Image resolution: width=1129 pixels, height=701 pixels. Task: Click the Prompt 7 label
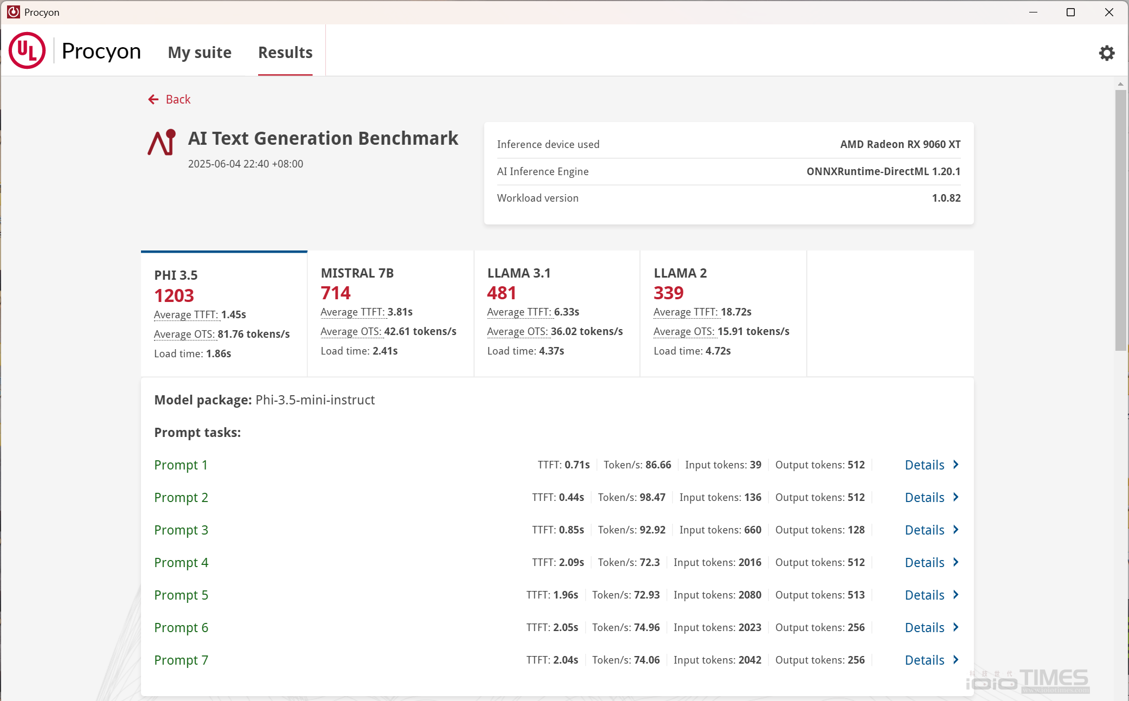(181, 660)
